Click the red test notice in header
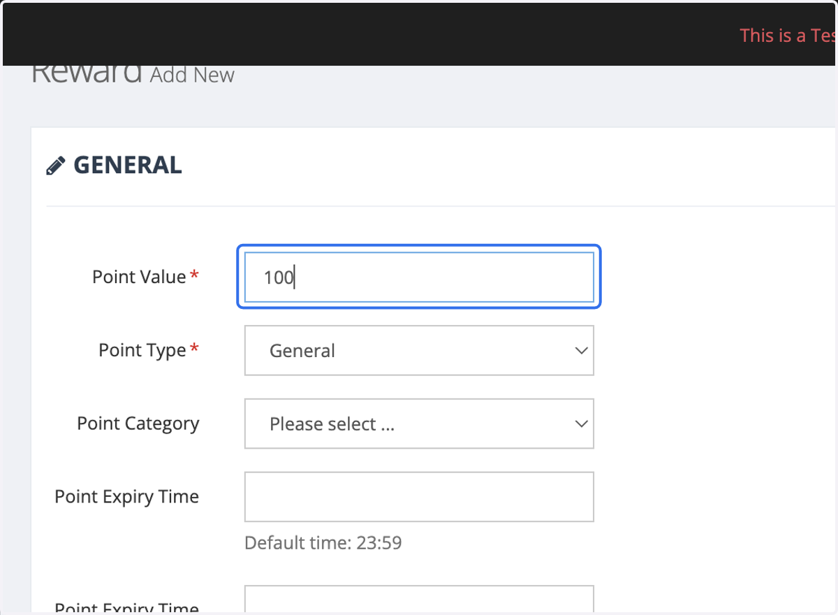The width and height of the screenshot is (838, 615). [x=788, y=36]
